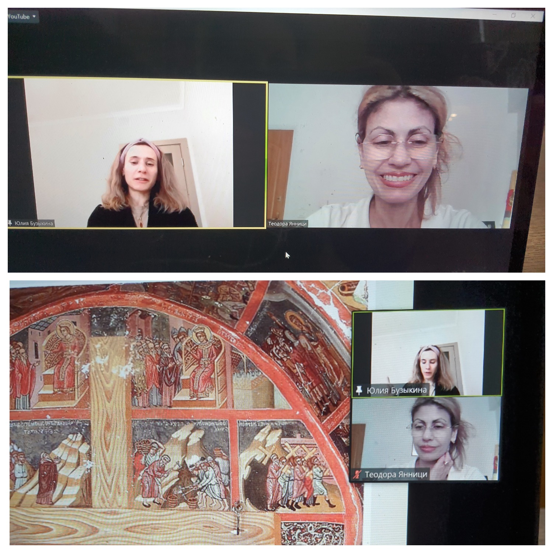The height and width of the screenshot is (553, 553).
Task: Click the Теодора Янници name label on the small thumbnail
Action: pos(396,474)
